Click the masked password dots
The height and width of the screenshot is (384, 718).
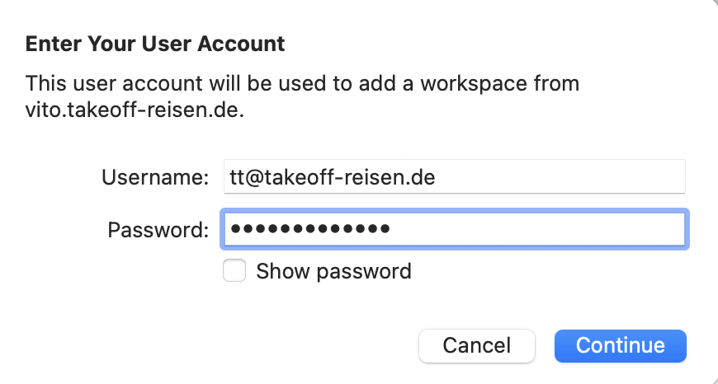[310, 229]
